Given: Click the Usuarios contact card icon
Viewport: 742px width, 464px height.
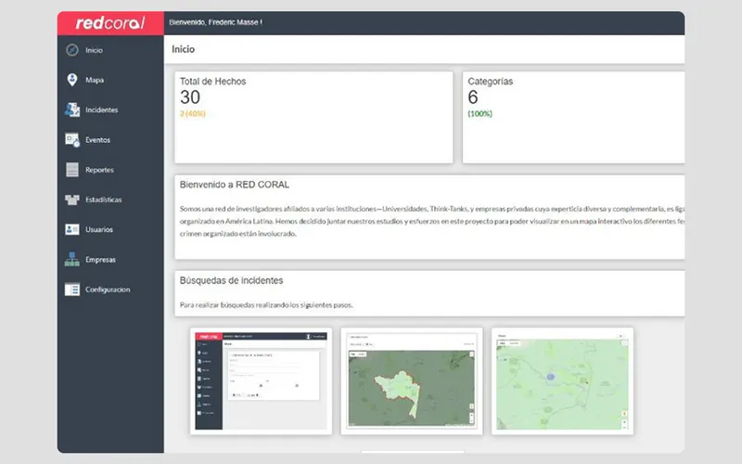Looking at the screenshot, I should point(72,229).
